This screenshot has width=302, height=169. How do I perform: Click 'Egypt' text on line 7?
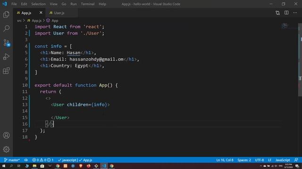[82, 66]
